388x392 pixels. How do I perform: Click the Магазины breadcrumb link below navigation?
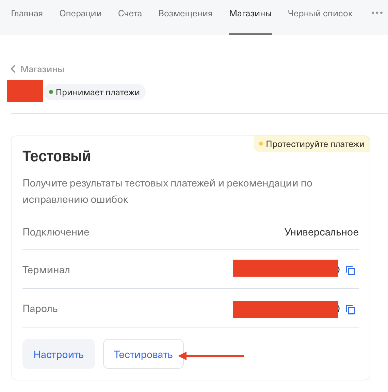coord(42,69)
